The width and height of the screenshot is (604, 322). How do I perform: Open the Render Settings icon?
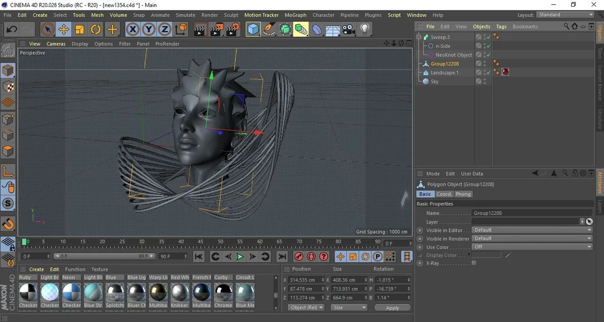point(233,30)
